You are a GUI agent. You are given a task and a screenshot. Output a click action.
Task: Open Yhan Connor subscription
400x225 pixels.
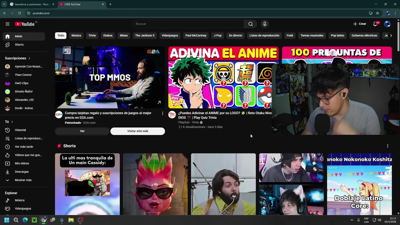click(x=24, y=75)
